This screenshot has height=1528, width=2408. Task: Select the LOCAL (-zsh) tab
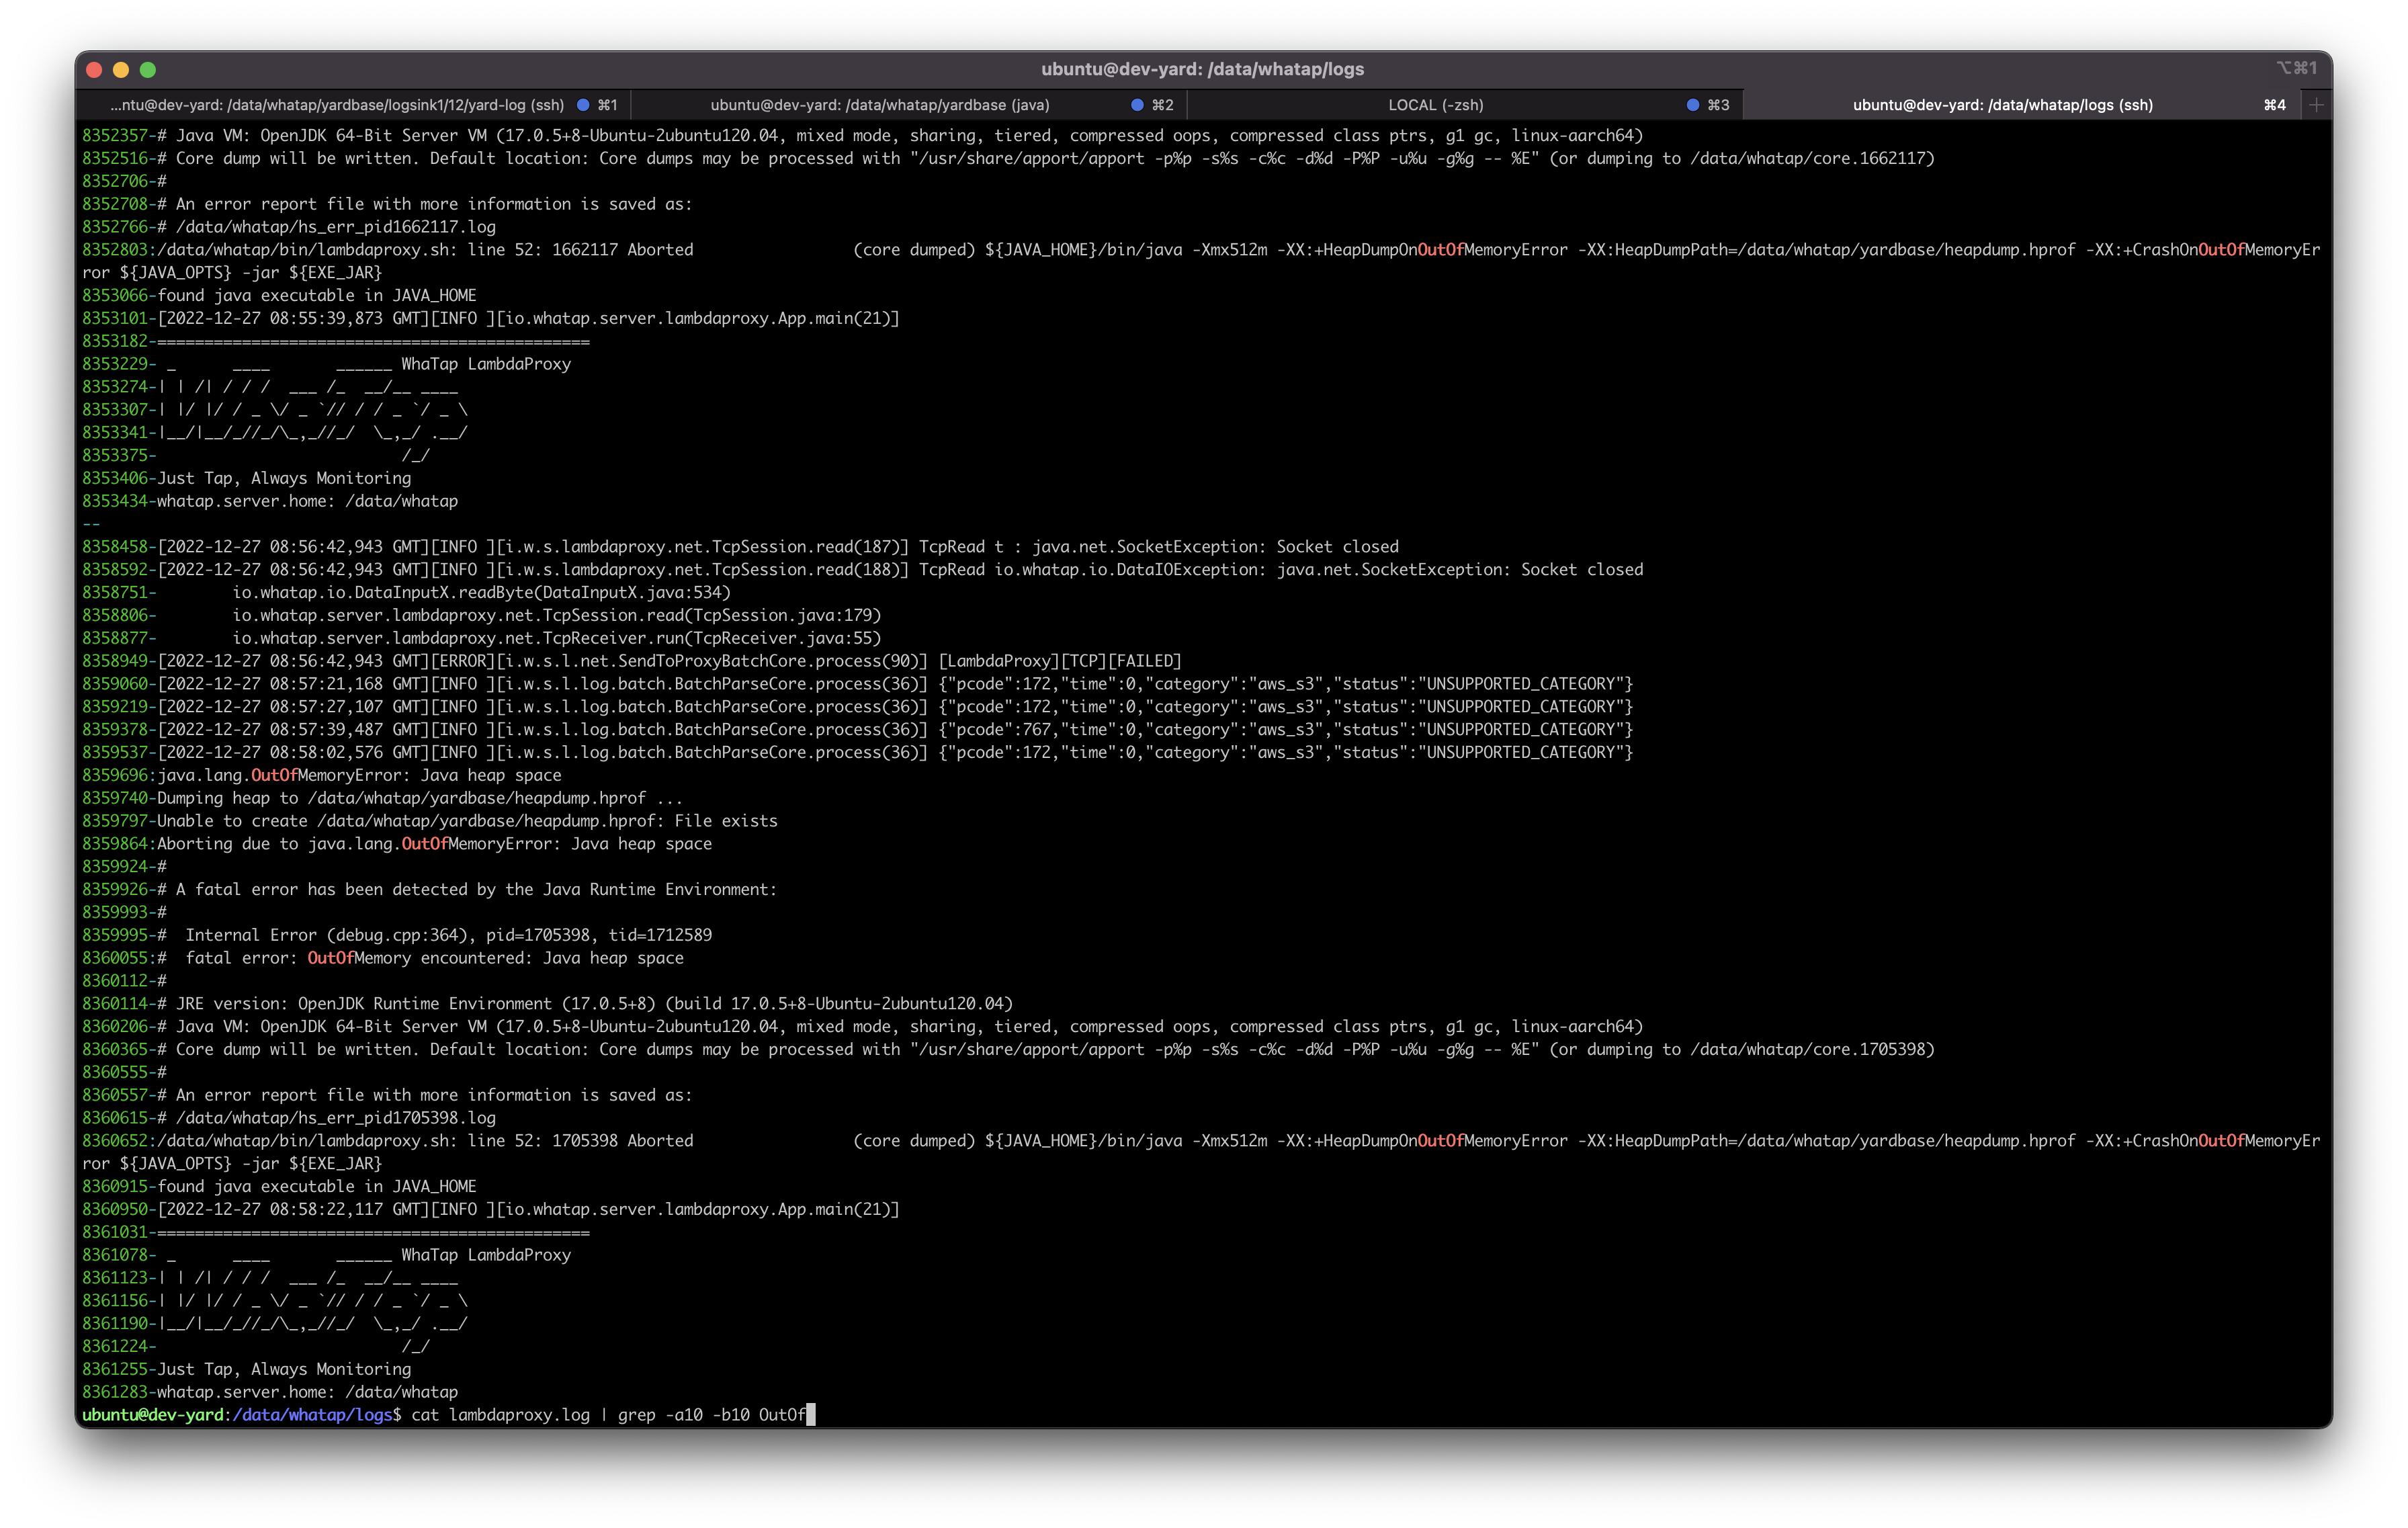coord(1435,105)
